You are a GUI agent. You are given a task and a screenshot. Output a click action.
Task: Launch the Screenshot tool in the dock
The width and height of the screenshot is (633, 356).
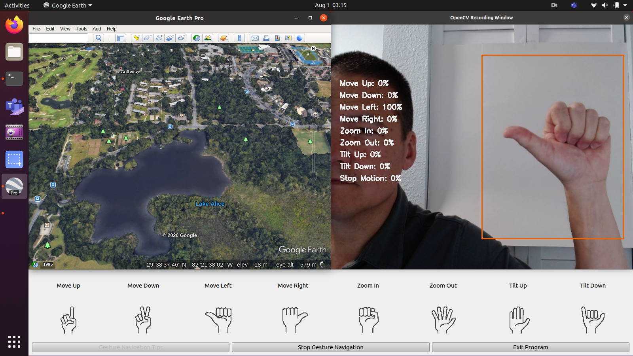click(14, 159)
